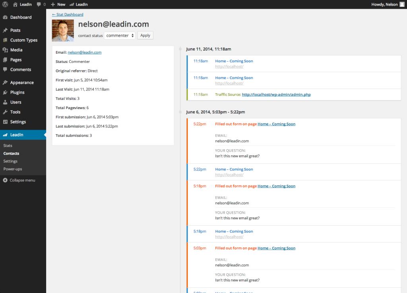Screen dimensions: 407x293
Task: Open the comments bubble icon in admin bar
Action: (39, 4)
